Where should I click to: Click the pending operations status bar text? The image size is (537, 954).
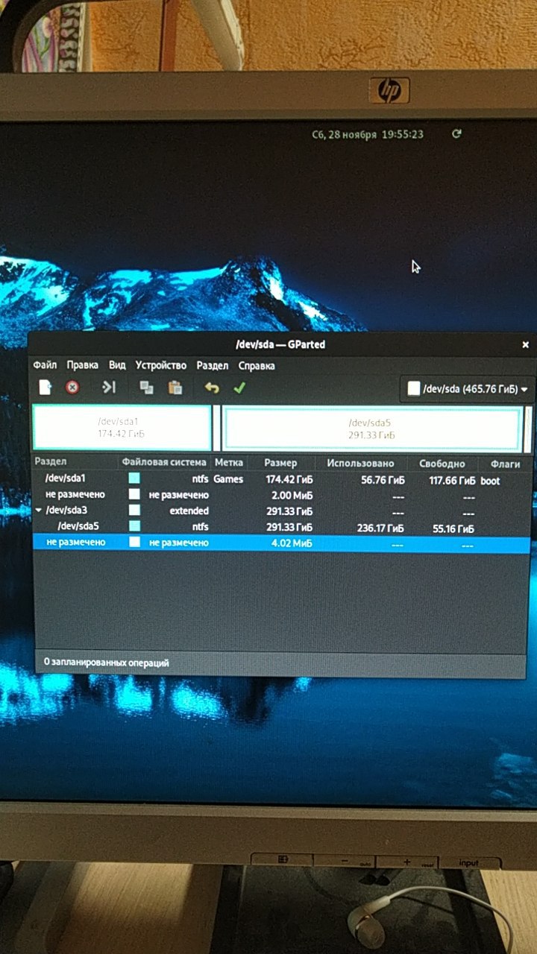coord(106,662)
